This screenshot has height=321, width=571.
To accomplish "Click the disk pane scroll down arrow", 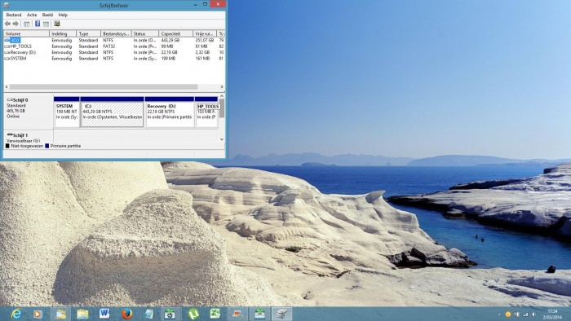I will (x=222, y=139).
